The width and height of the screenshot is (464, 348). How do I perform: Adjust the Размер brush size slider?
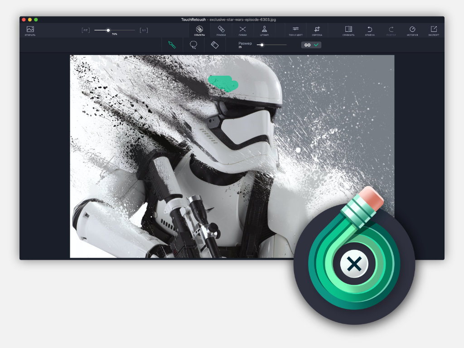[x=272, y=45]
